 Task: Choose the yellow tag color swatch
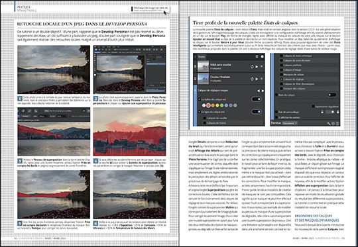(x=217, y=105)
